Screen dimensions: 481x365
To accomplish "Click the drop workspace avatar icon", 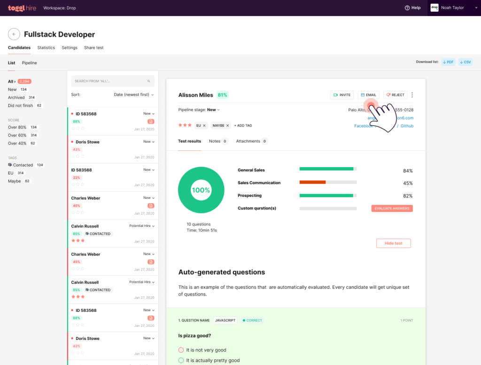I will (434, 8).
